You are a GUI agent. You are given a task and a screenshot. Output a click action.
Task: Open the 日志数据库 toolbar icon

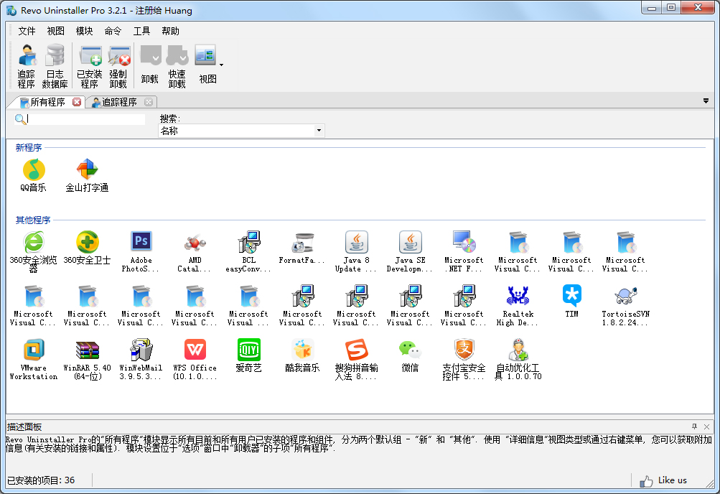click(x=55, y=65)
